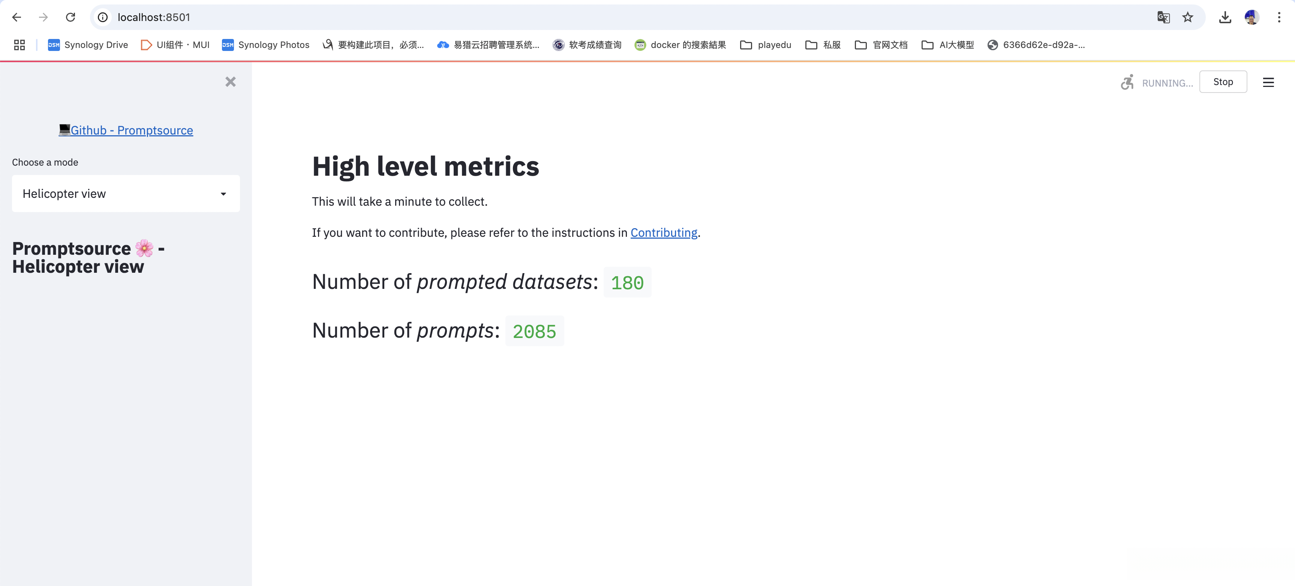Image resolution: width=1295 pixels, height=586 pixels.
Task: Open the Synology Drive bookmark
Action: (88, 45)
